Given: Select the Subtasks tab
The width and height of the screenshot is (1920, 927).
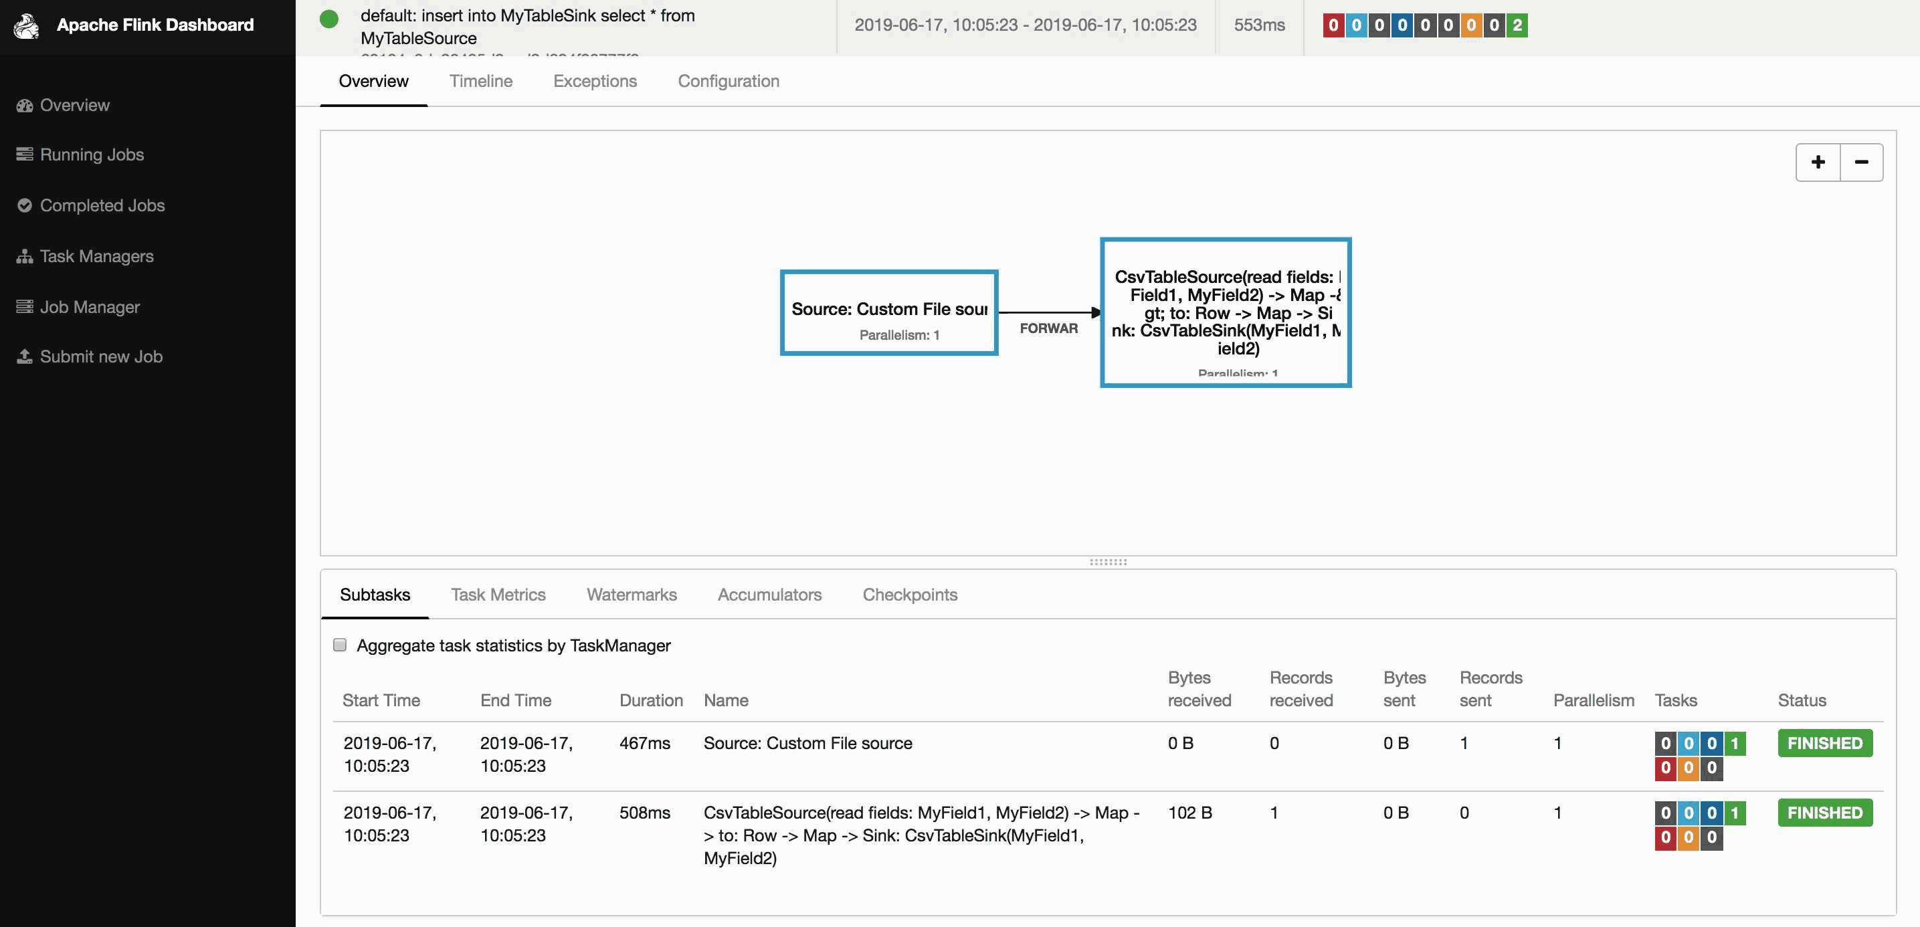Looking at the screenshot, I should pos(375,595).
